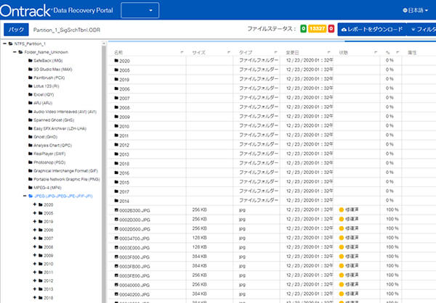
Task: Collapse the Folder_Name_Unknown tree node
Action: point(15,52)
